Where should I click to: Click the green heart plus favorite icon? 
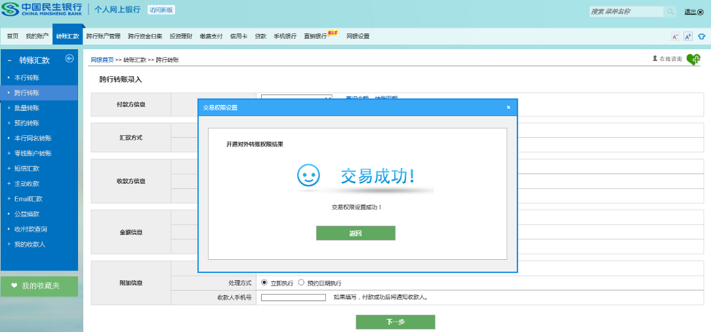coord(693,59)
